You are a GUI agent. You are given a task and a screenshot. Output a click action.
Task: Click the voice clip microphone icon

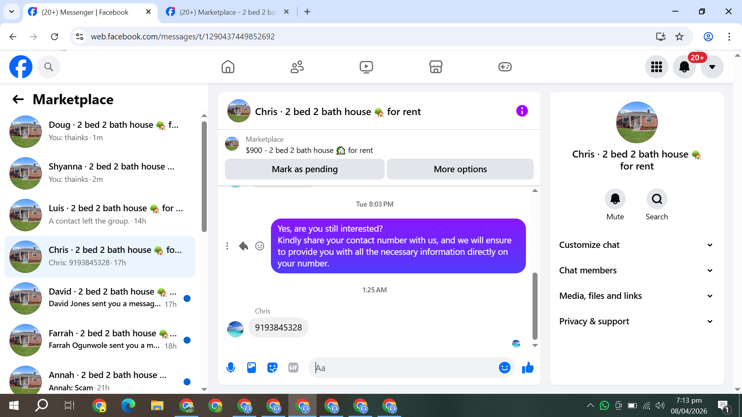point(231,368)
